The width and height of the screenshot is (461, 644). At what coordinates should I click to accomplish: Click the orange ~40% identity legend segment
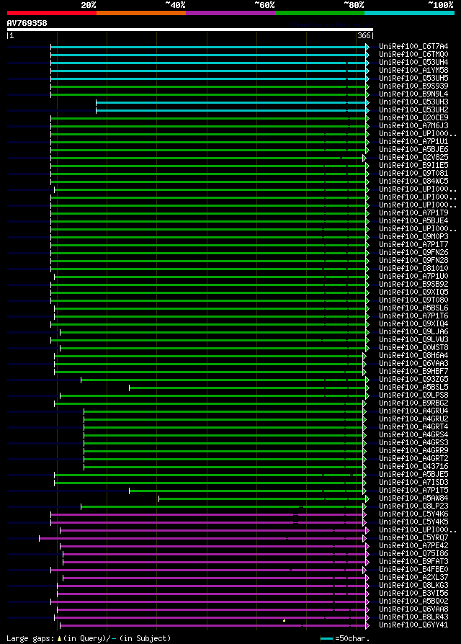(141, 13)
